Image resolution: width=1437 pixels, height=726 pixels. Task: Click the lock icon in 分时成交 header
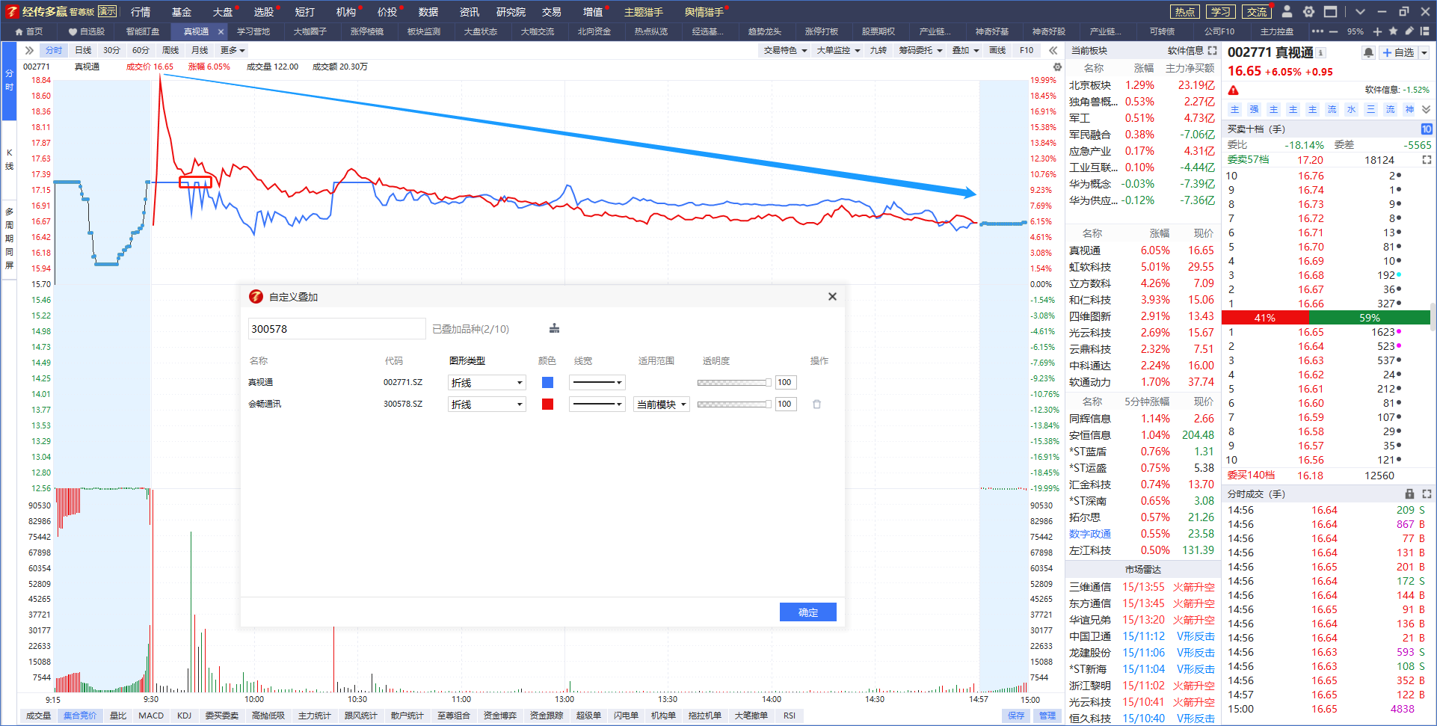click(x=1409, y=493)
